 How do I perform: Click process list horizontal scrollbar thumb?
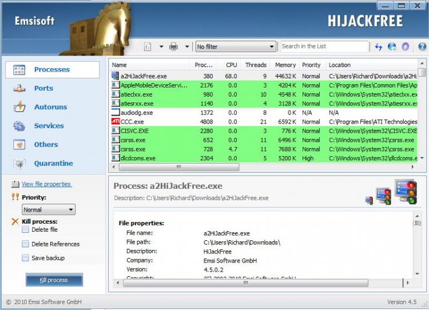(179, 167)
